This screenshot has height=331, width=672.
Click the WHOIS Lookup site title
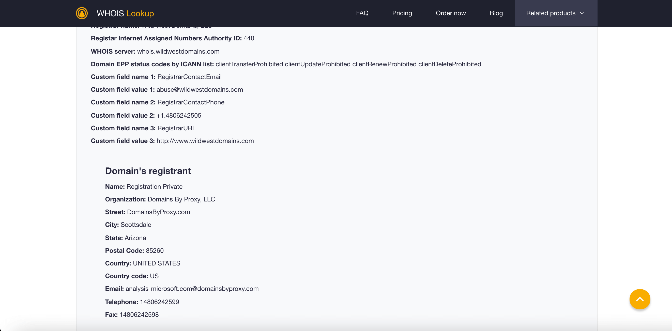click(x=125, y=13)
